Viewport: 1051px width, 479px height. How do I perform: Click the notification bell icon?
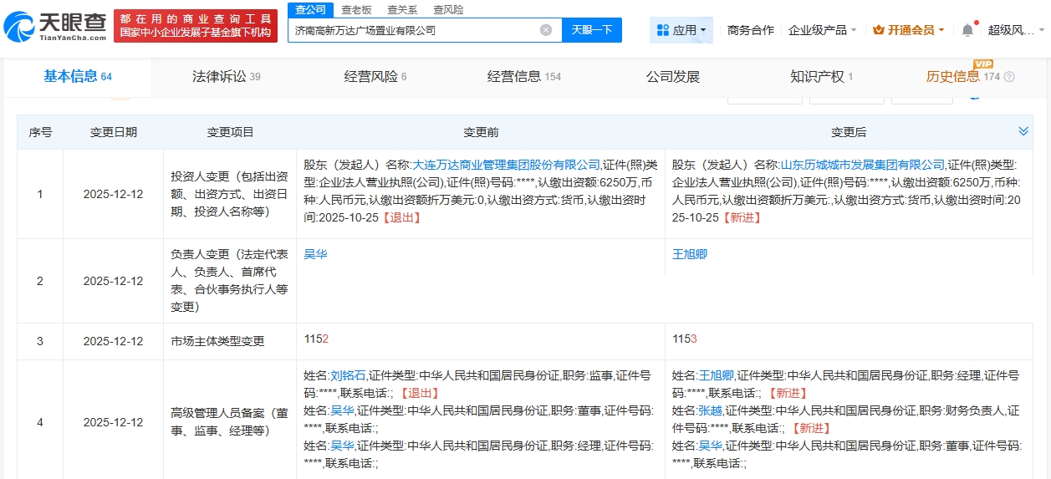(x=967, y=30)
